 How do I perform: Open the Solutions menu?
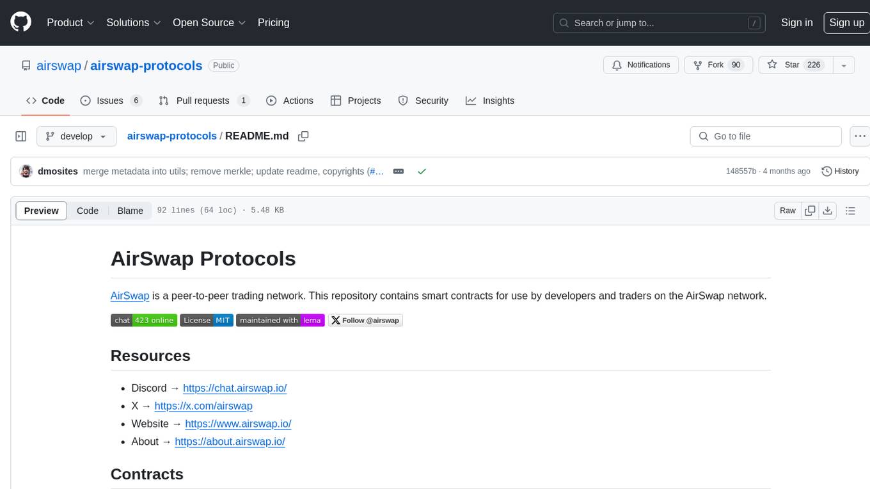[133, 22]
